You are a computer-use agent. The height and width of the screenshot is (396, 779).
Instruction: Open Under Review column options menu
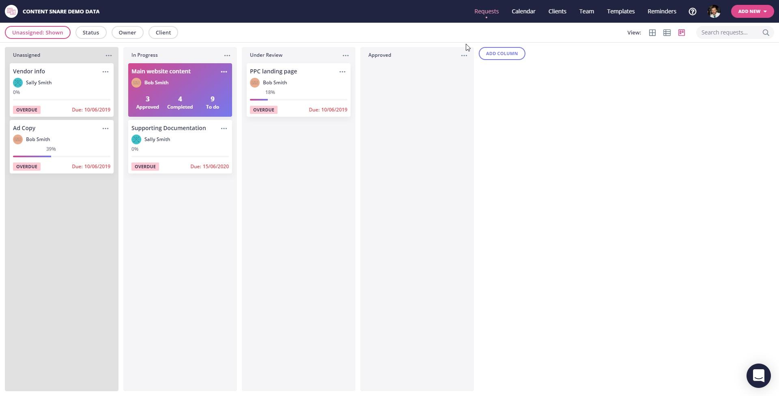[x=346, y=55]
